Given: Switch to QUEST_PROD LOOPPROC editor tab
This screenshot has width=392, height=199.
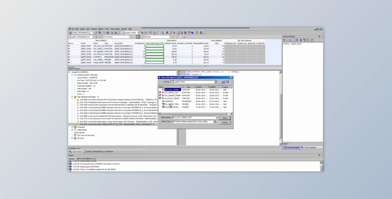Looking at the screenshot, I should [98, 152].
